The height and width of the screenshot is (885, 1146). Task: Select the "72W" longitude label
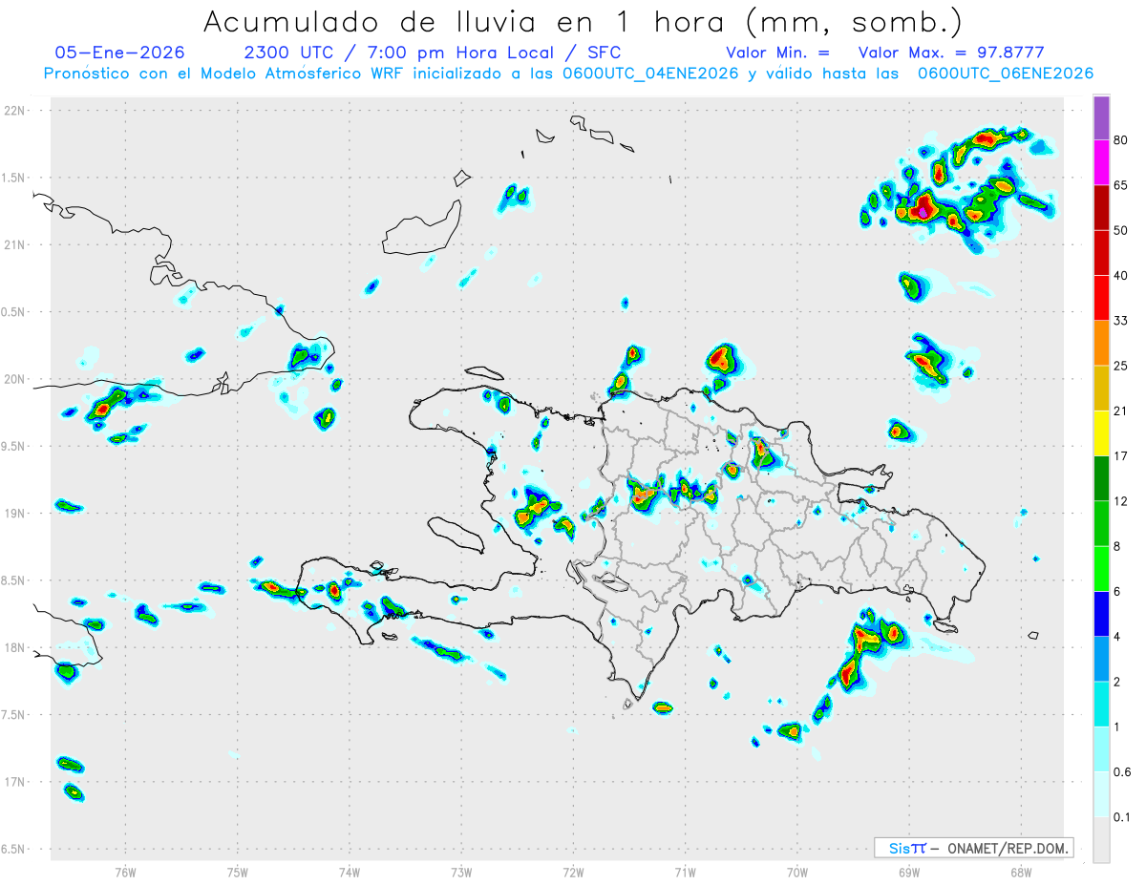point(573,872)
